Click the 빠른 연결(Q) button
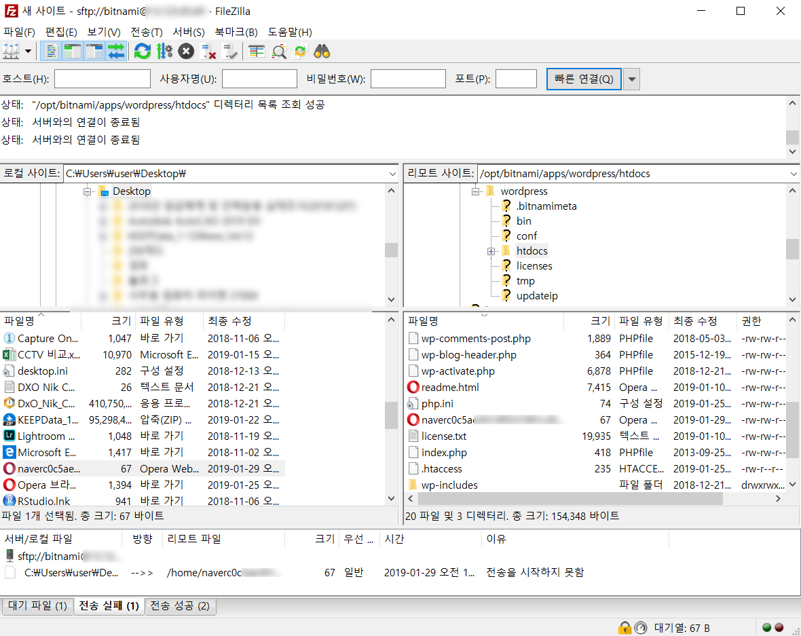The image size is (801, 636). (584, 79)
